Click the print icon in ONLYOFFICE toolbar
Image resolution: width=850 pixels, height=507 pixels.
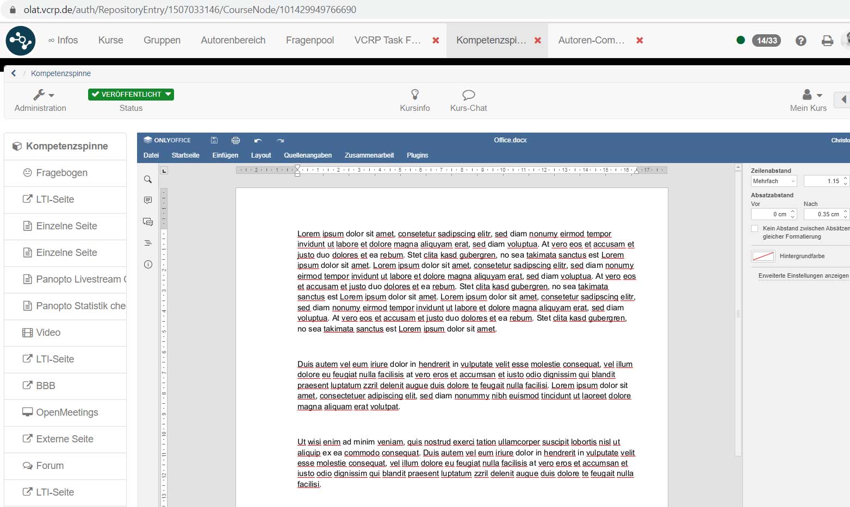pyautogui.click(x=235, y=140)
